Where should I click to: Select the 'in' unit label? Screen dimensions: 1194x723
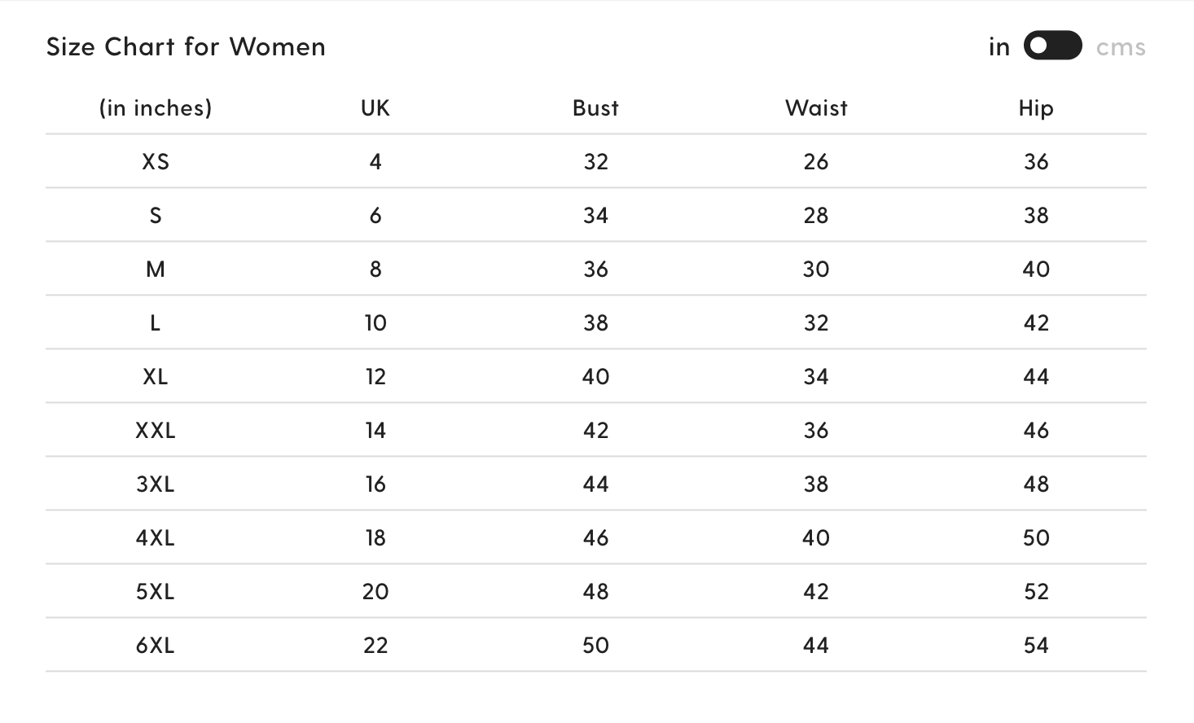(x=999, y=46)
